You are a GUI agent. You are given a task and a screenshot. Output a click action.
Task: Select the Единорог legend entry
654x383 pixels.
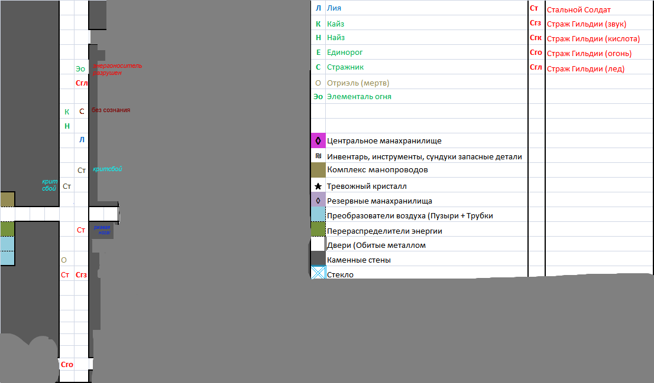(345, 52)
